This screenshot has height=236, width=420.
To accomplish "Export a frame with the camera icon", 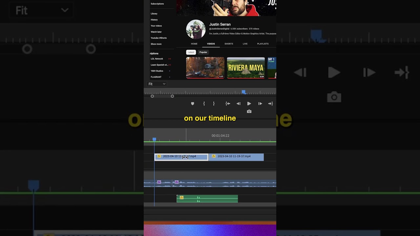I will click(249, 111).
